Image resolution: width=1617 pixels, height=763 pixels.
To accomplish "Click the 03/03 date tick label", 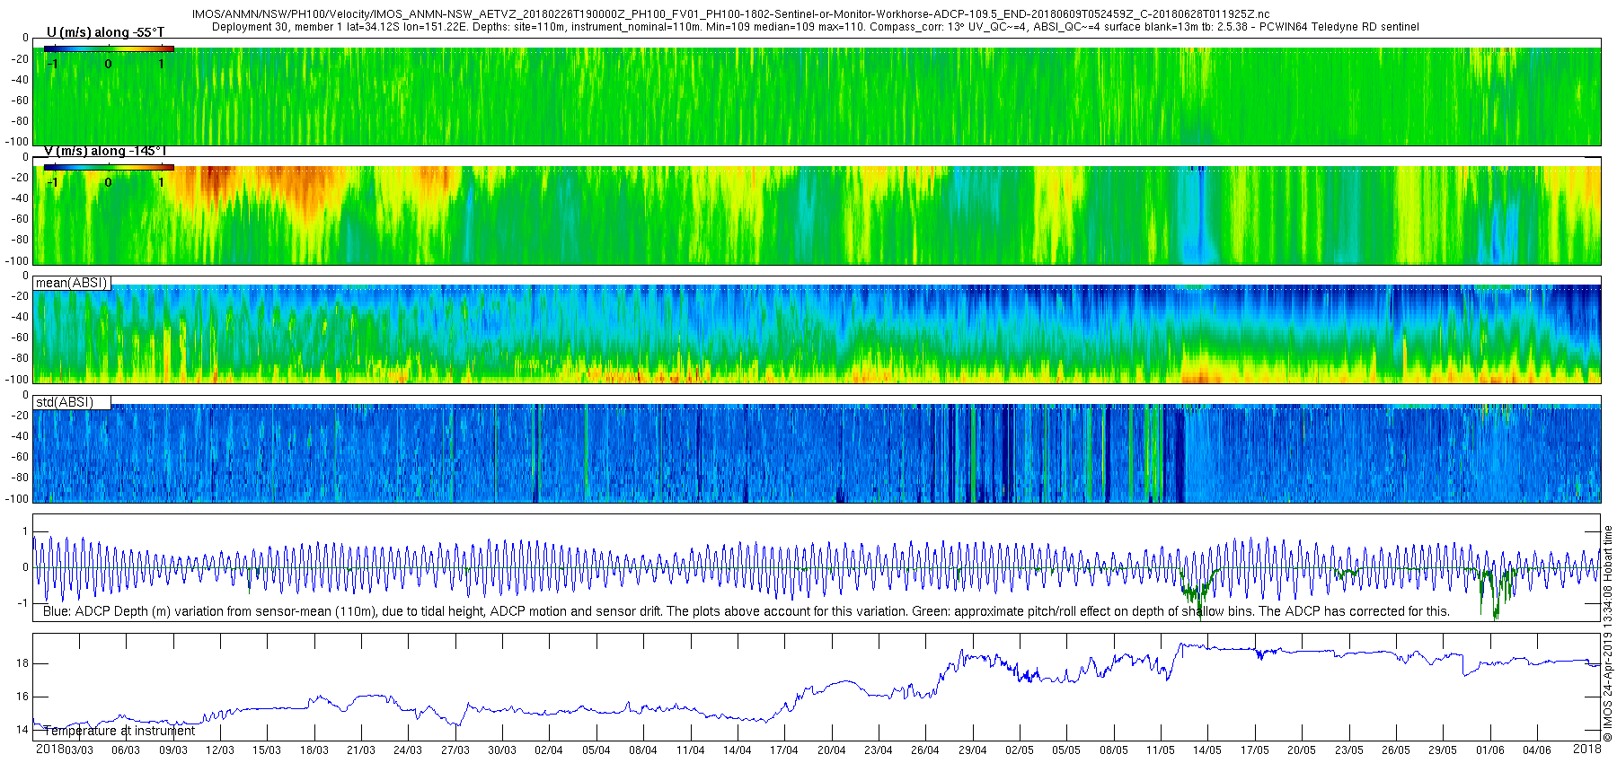I will click(x=78, y=750).
